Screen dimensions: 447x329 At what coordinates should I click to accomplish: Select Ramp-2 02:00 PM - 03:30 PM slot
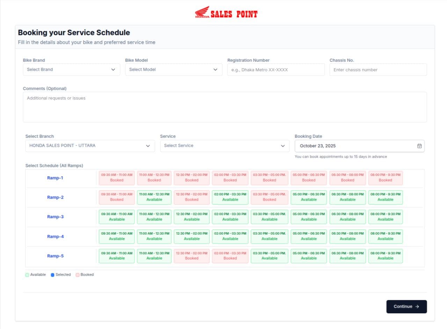tap(230, 197)
